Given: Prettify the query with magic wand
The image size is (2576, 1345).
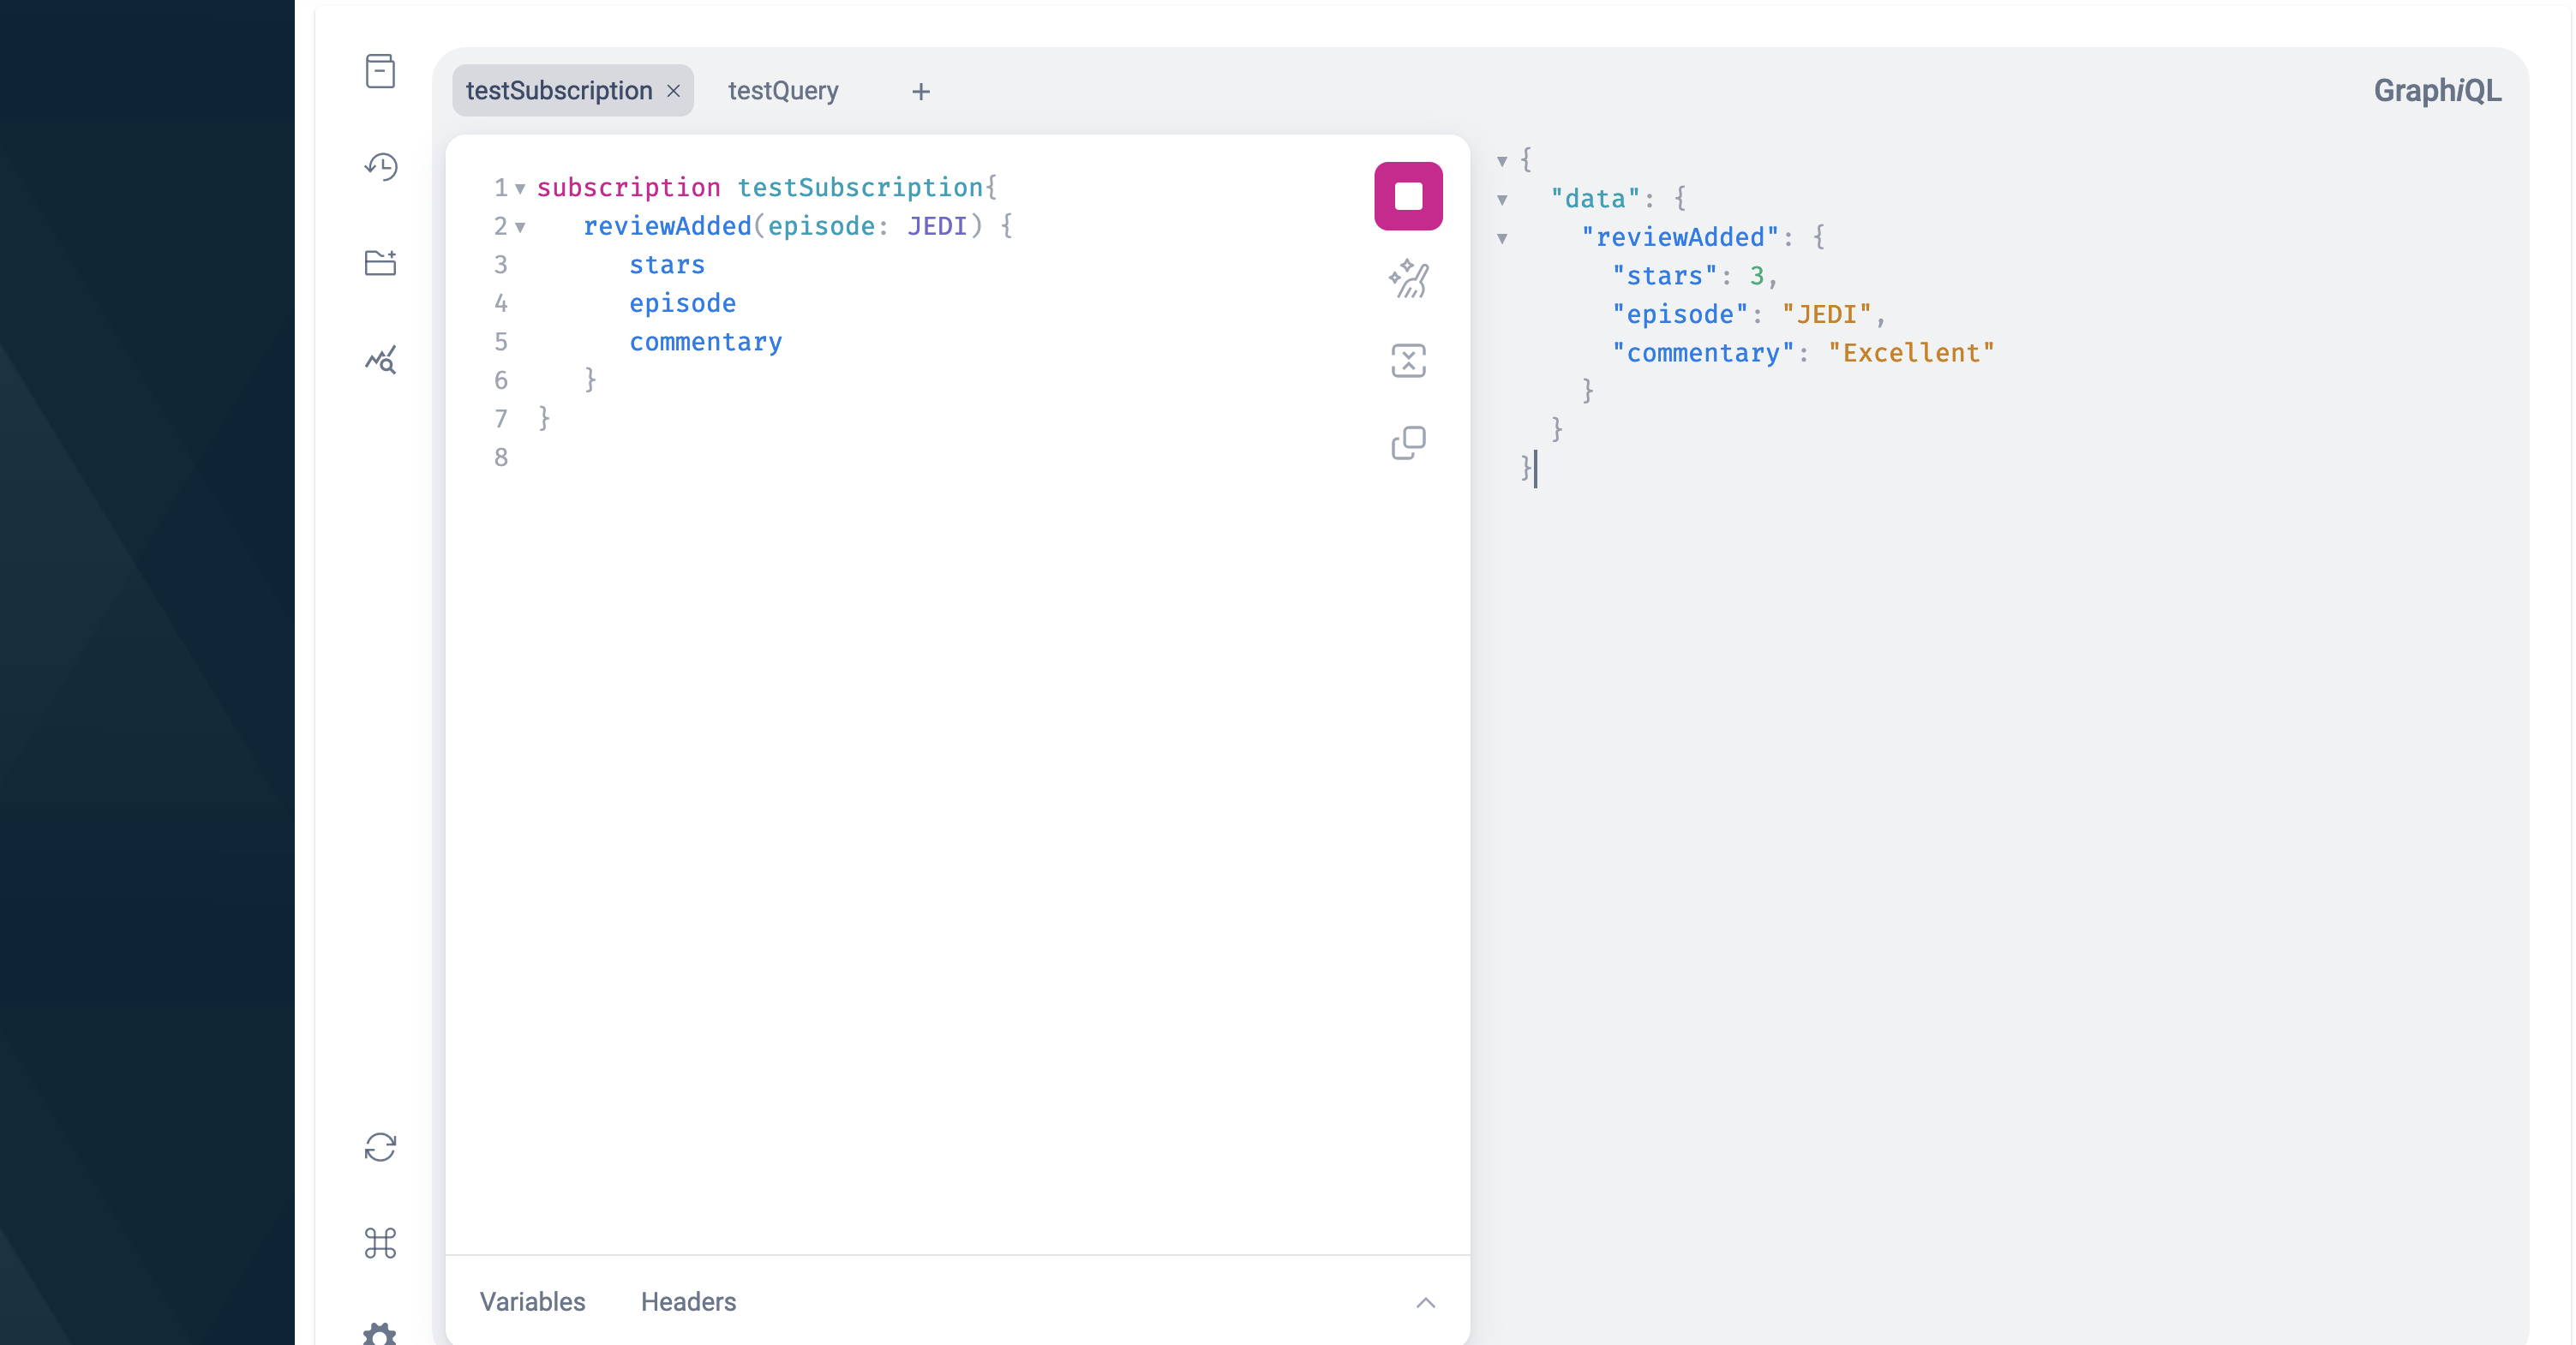Looking at the screenshot, I should (x=1408, y=279).
